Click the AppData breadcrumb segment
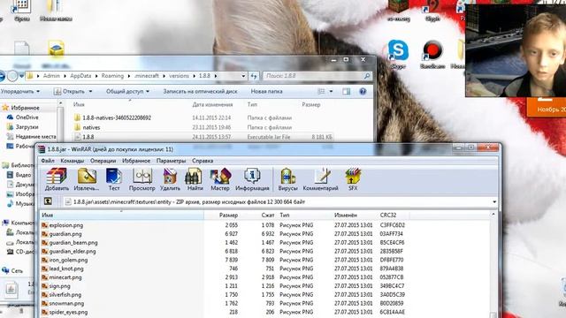 [x=80, y=76]
